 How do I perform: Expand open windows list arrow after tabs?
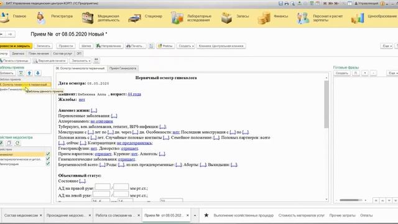click(x=195, y=215)
